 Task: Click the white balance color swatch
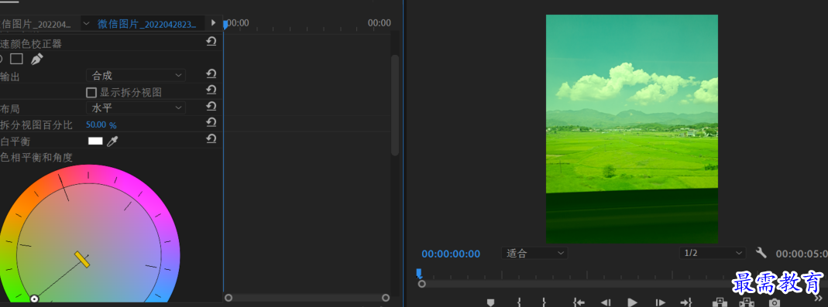(x=95, y=141)
